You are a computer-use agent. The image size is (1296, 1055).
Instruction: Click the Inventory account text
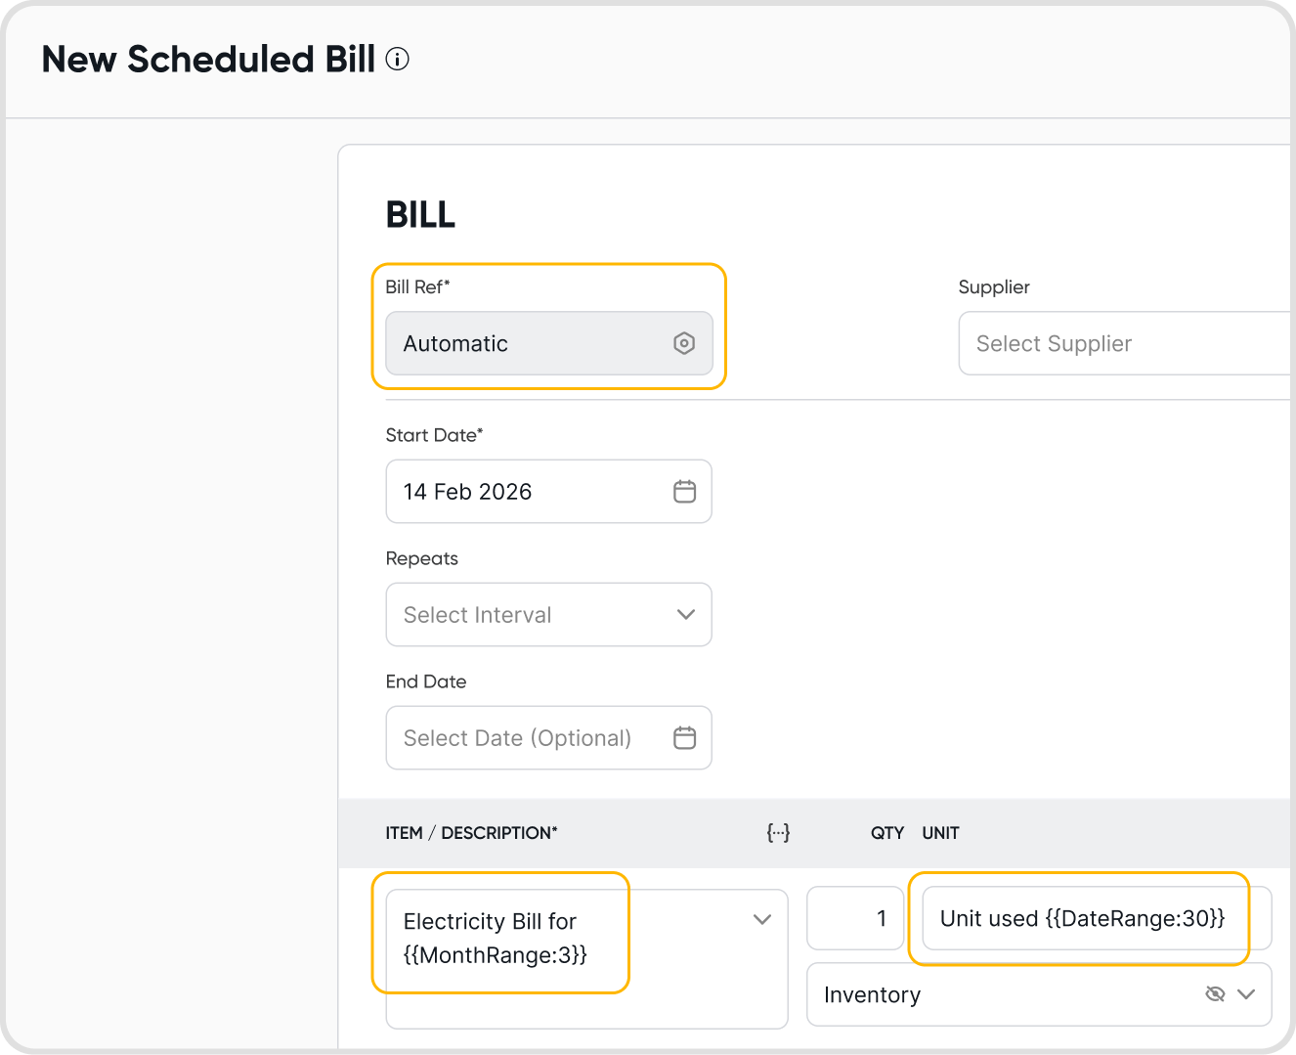pos(872,995)
